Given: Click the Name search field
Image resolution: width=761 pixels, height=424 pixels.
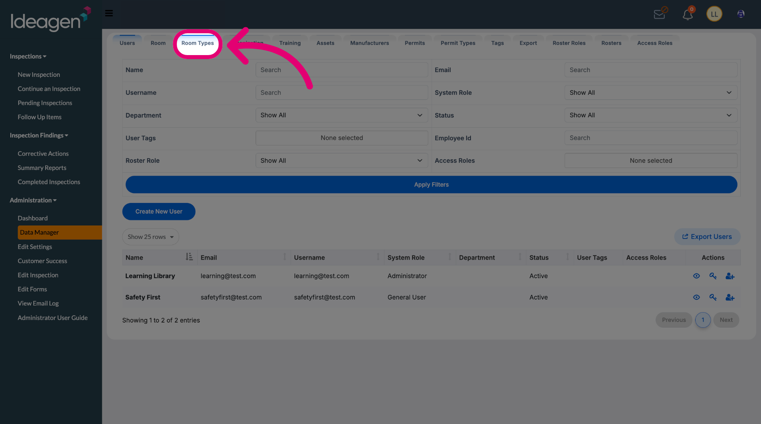Looking at the screenshot, I should click(x=342, y=70).
